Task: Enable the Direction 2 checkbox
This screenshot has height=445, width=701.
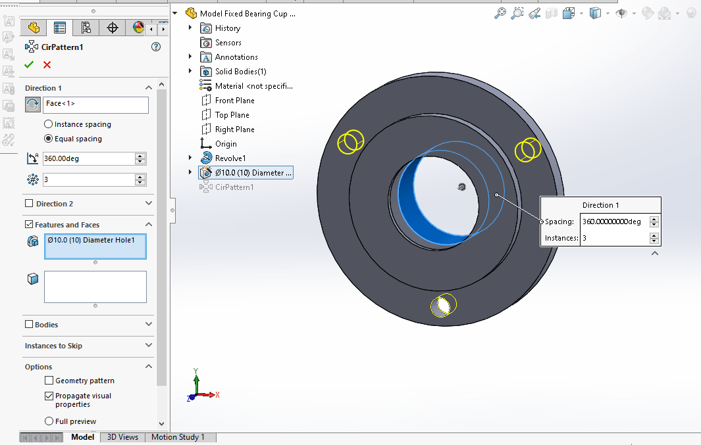Action: (x=29, y=204)
